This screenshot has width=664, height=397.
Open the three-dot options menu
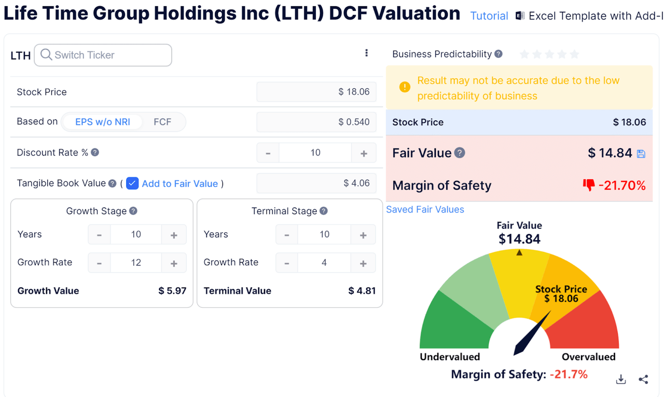pos(367,52)
